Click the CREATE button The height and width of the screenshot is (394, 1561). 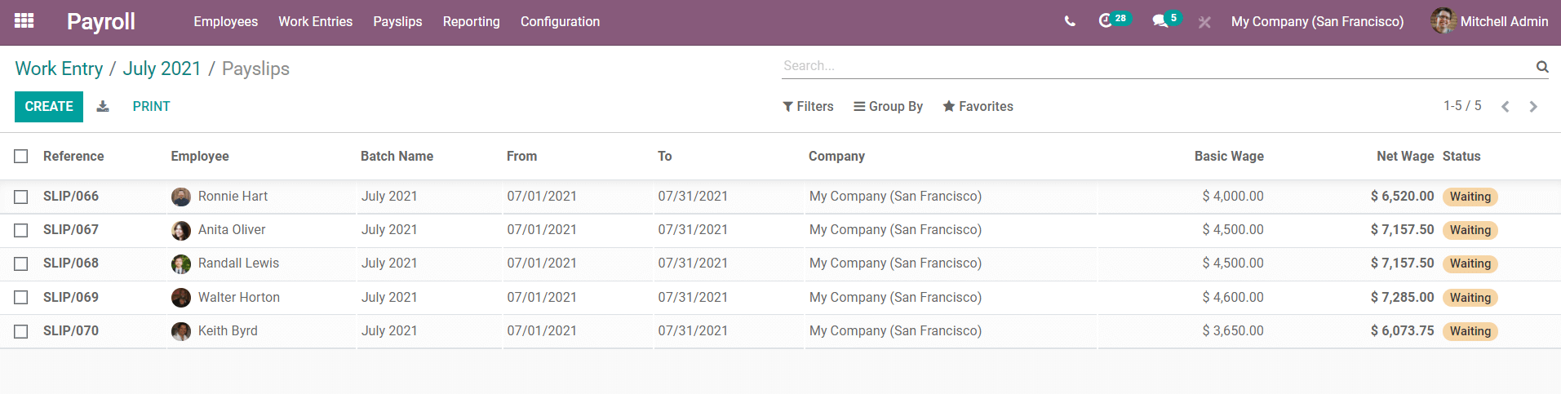pyautogui.click(x=49, y=107)
